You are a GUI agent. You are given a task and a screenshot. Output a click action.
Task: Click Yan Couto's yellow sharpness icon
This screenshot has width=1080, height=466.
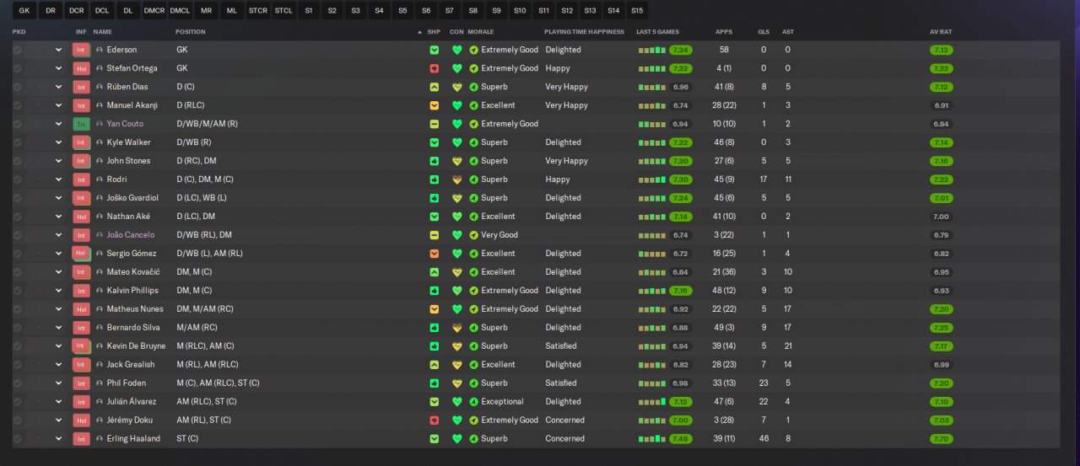click(434, 124)
